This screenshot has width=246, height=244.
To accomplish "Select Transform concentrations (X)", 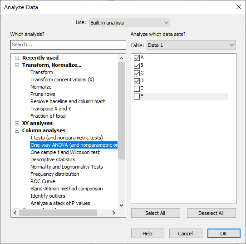I will point(62,80).
